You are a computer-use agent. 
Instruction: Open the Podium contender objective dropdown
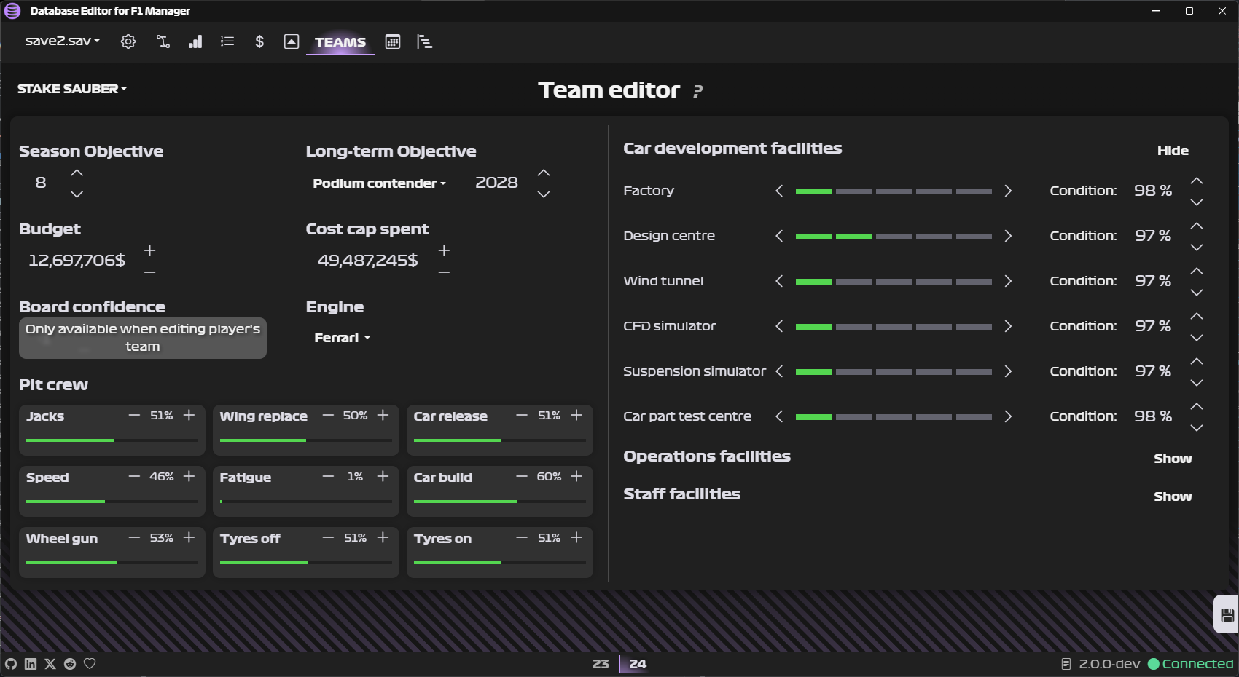tap(379, 183)
